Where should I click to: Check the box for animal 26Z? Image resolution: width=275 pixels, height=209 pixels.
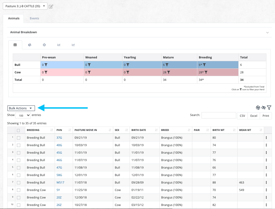(19, 205)
